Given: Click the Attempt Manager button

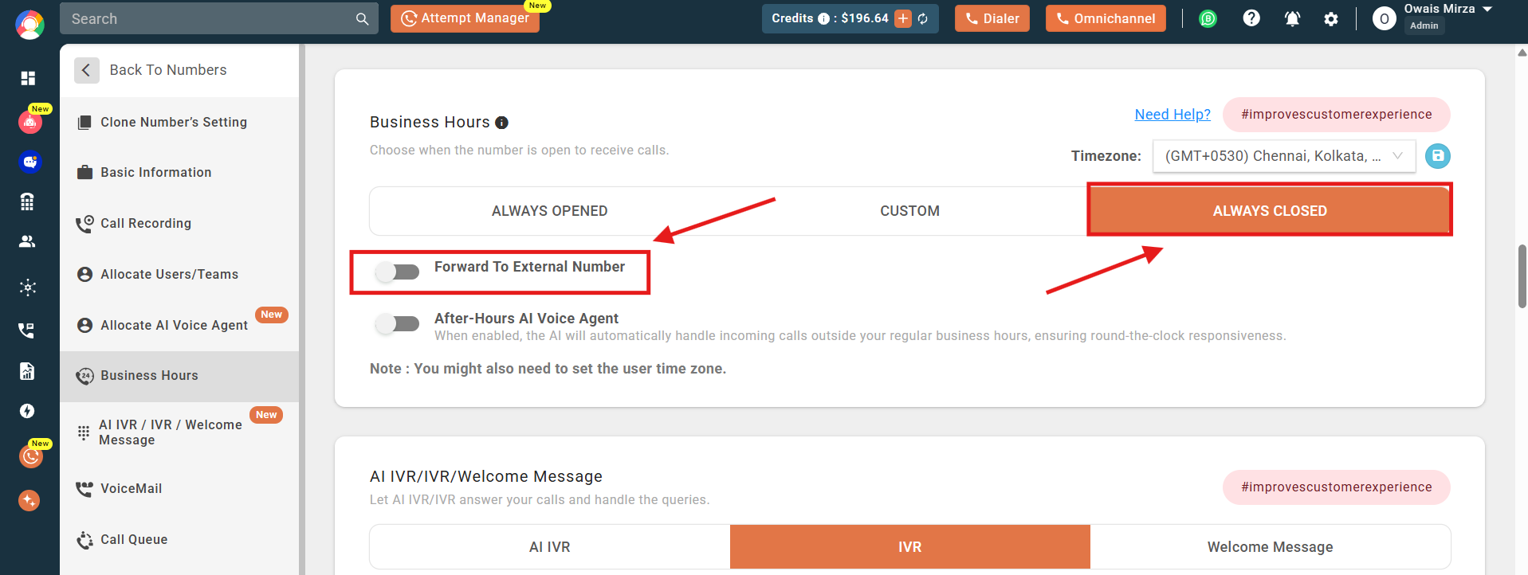Looking at the screenshot, I should (x=465, y=18).
